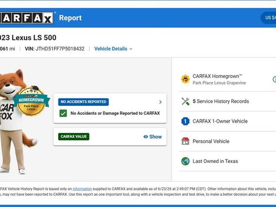The width and height of the screenshot is (276, 207).
Task: Expand the Vehicle Details dropdown
Action: coord(113,49)
